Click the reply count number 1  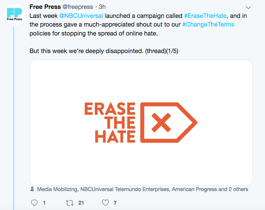point(44,203)
